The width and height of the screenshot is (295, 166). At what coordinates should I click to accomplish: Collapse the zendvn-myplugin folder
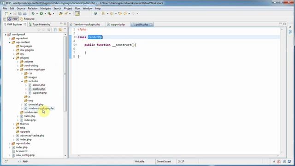(18, 70)
